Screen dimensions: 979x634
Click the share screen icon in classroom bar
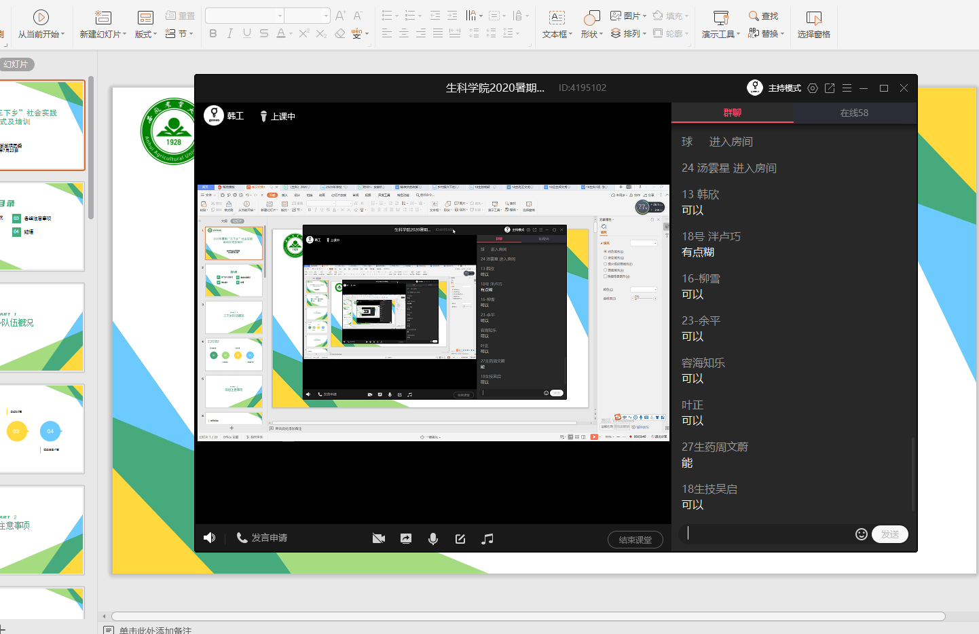coord(406,538)
